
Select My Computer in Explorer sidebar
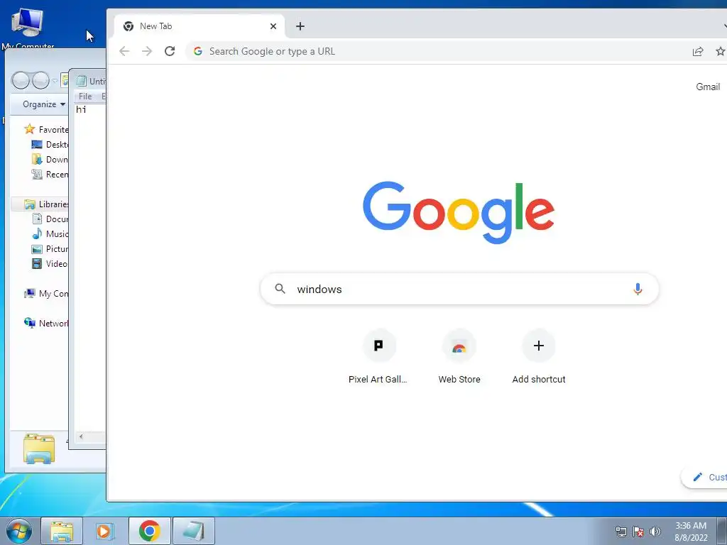[46, 293]
